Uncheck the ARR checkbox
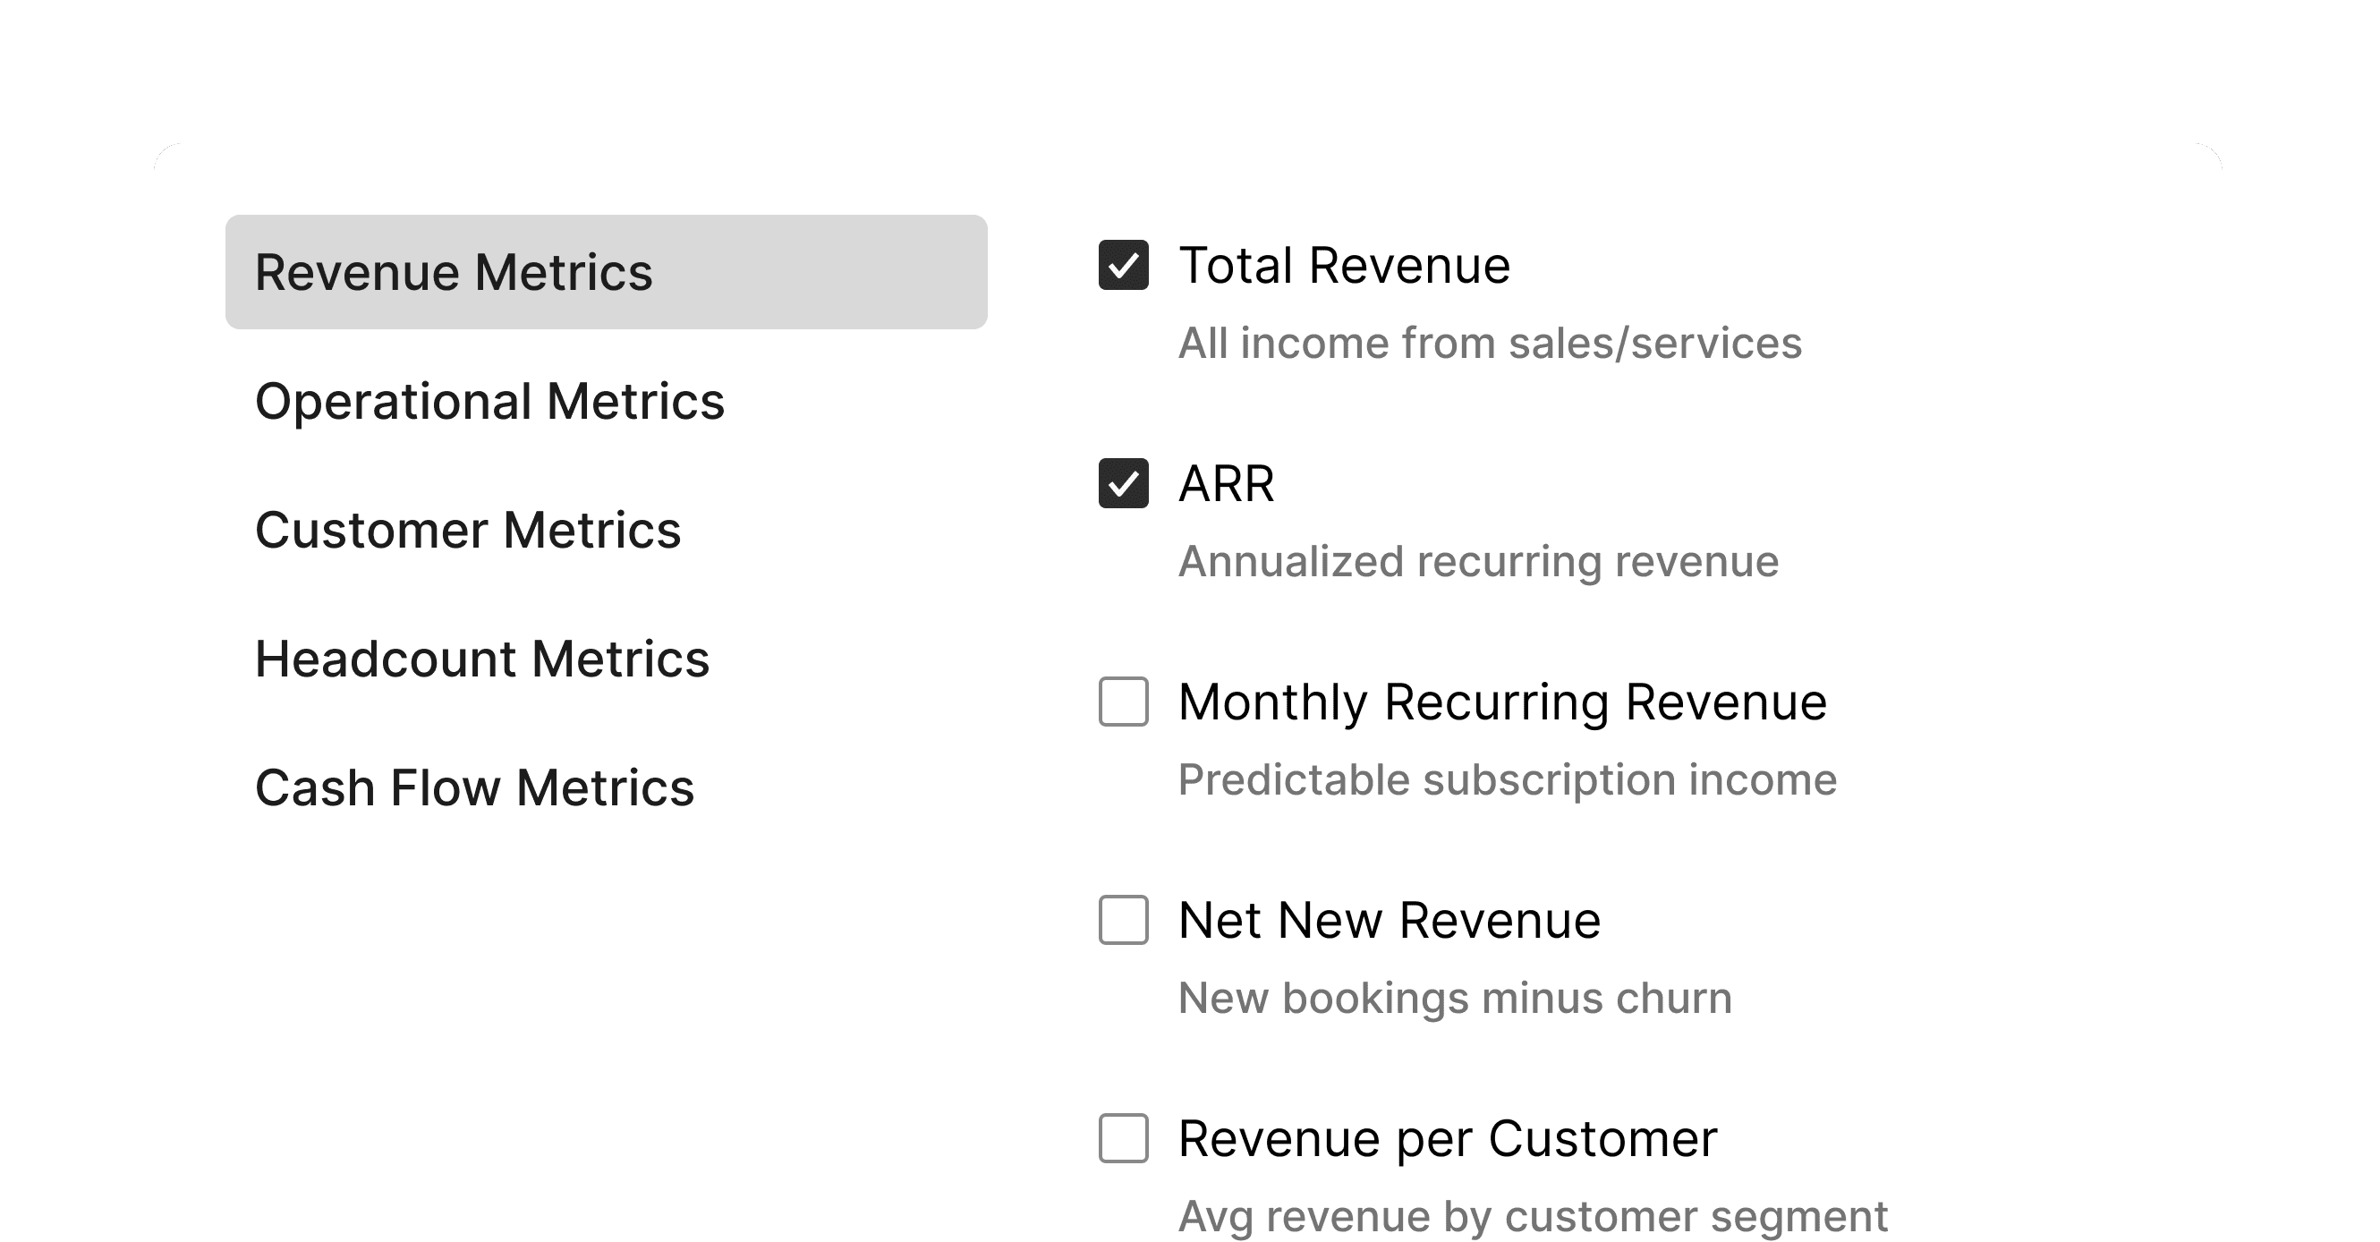 1123,483
